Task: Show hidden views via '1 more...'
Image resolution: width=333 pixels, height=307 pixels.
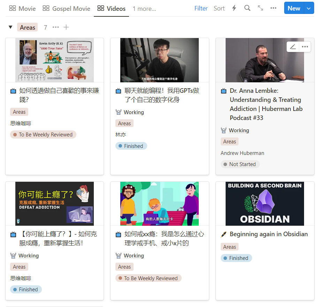Action: point(144,8)
